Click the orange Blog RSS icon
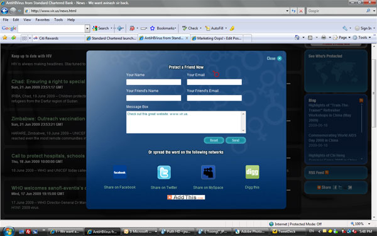Image resolution: width=377 pixels, height=236 pixels. [361, 100]
